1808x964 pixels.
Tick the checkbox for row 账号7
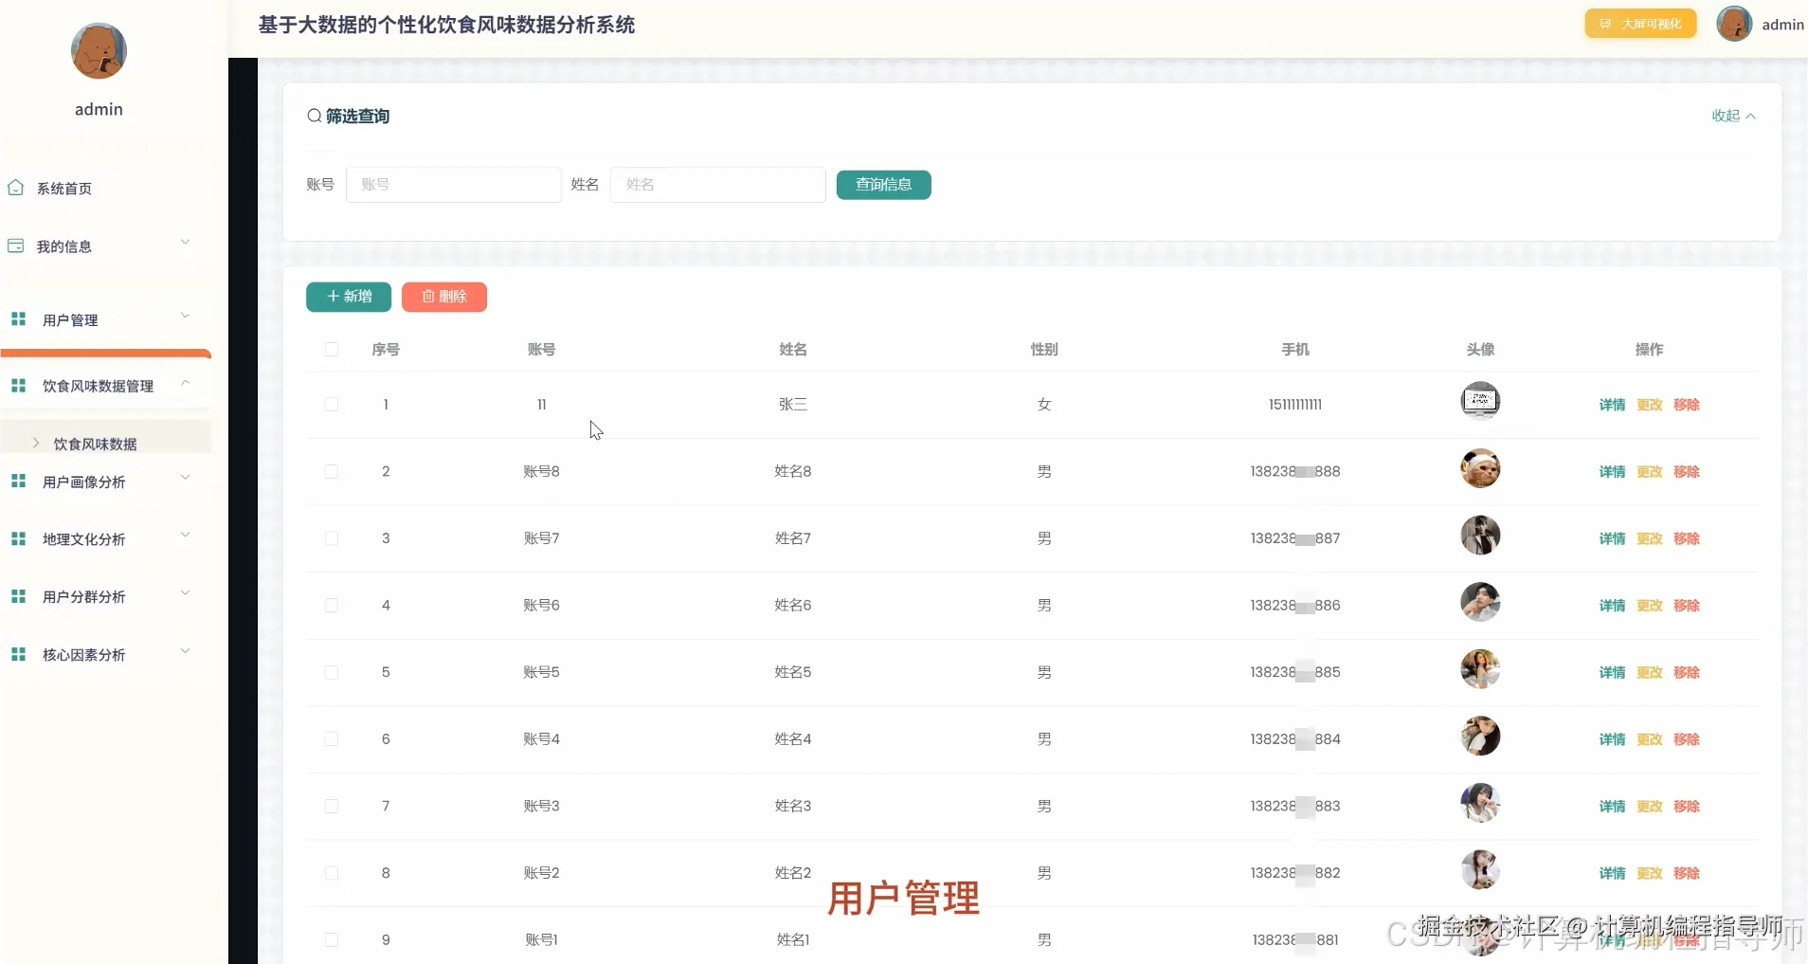(332, 538)
